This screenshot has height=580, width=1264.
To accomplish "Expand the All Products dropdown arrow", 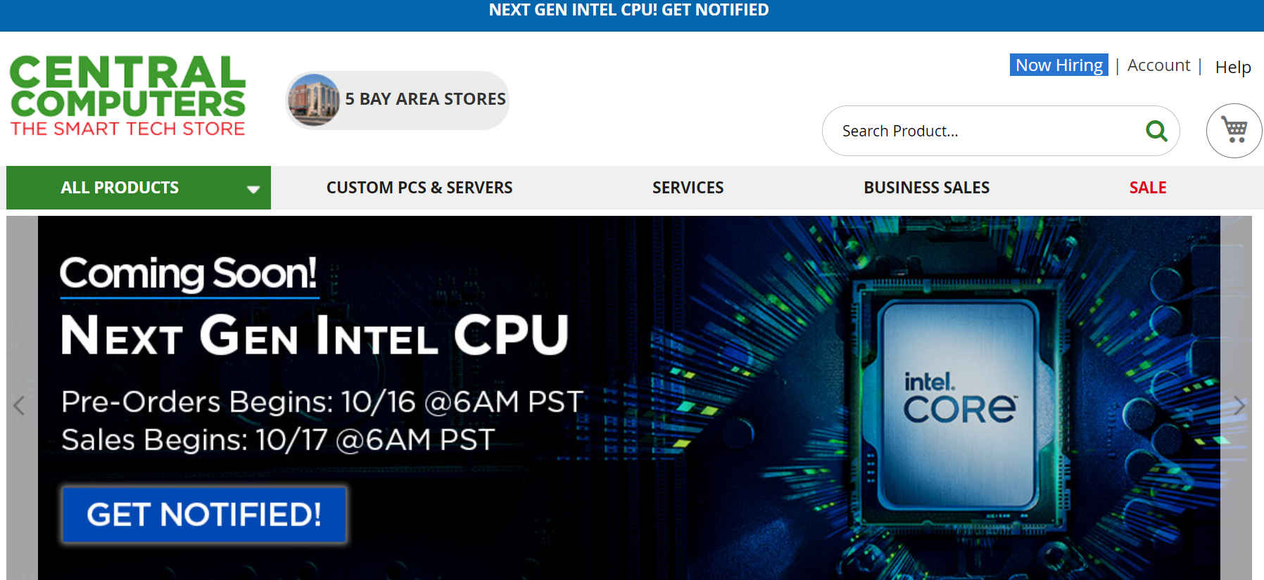I will pyautogui.click(x=253, y=189).
